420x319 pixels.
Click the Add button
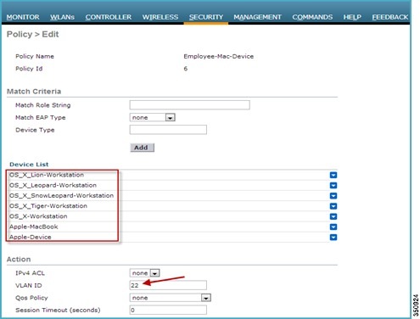click(142, 148)
